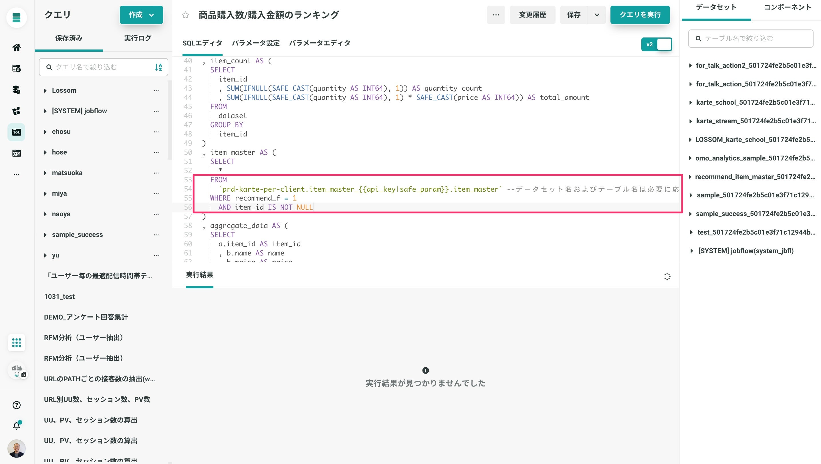Viewport: 821px width, 464px height.
Task: Switch to the 実行ログ tab
Action: click(x=138, y=38)
